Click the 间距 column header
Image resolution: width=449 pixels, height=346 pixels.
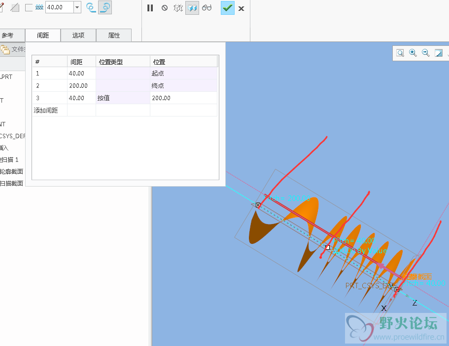(81, 62)
